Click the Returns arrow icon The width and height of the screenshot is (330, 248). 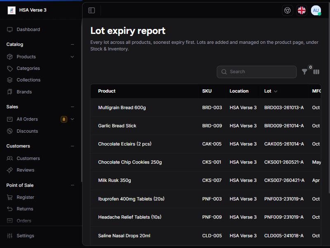point(9,209)
